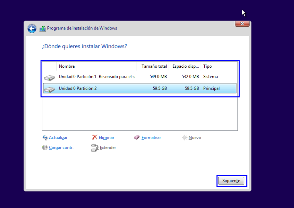Click the title Programa de instalación de Windows

[x=82, y=28]
